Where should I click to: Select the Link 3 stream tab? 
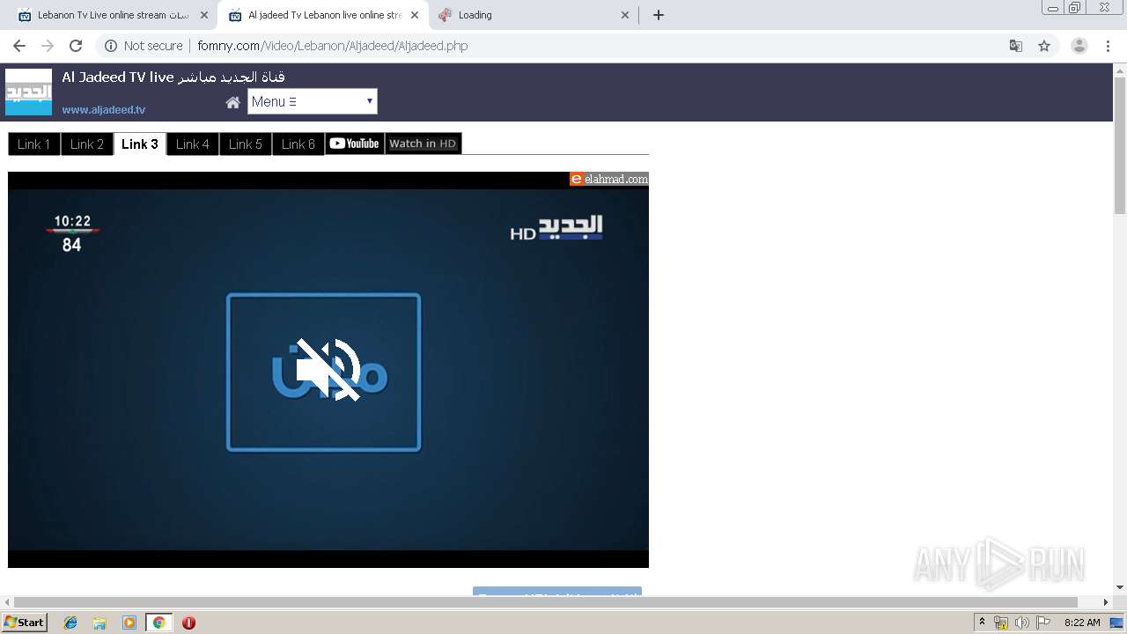coord(140,144)
